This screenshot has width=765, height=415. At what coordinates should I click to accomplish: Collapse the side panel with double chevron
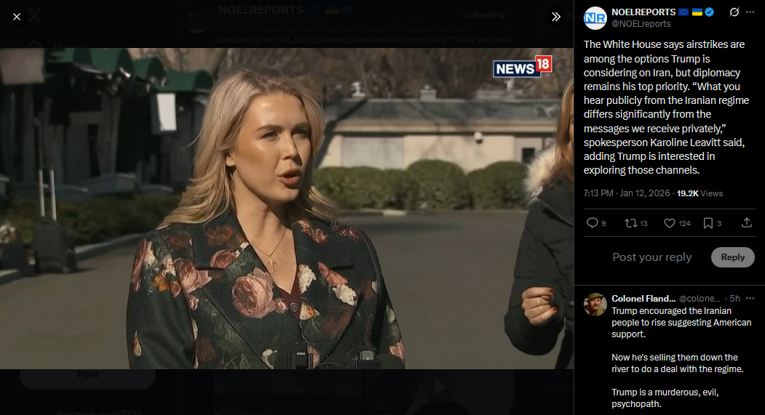coord(555,17)
